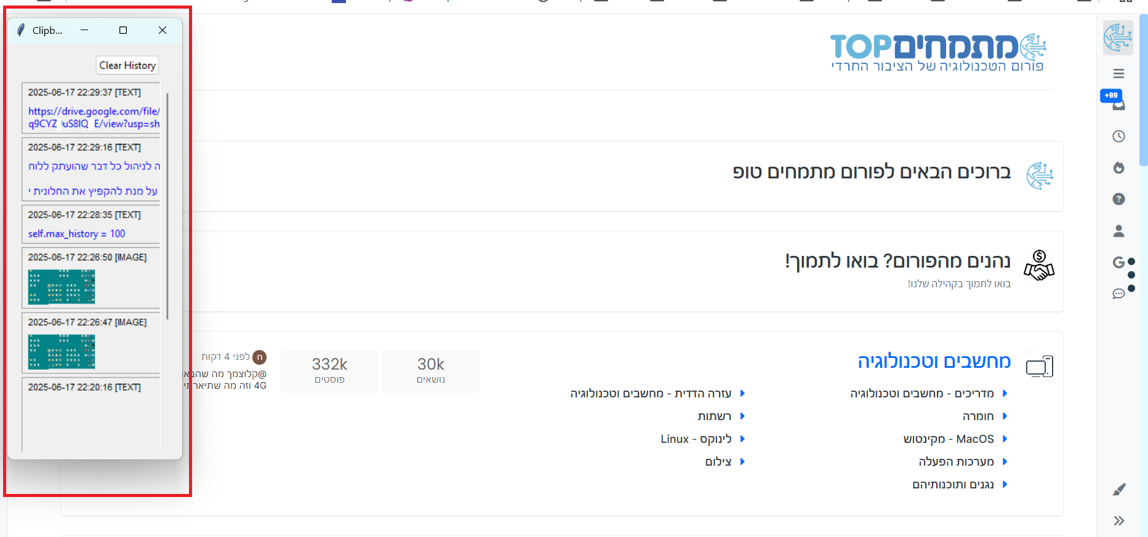Image resolution: width=1148 pixels, height=537 pixels.
Task: Expand the sidebar with double-chevron arrow
Action: coord(1118,521)
